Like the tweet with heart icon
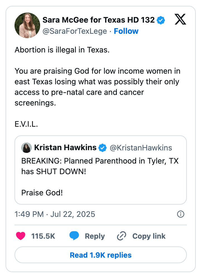Viewport: 203px width, 278px height. click(x=21, y=236)
